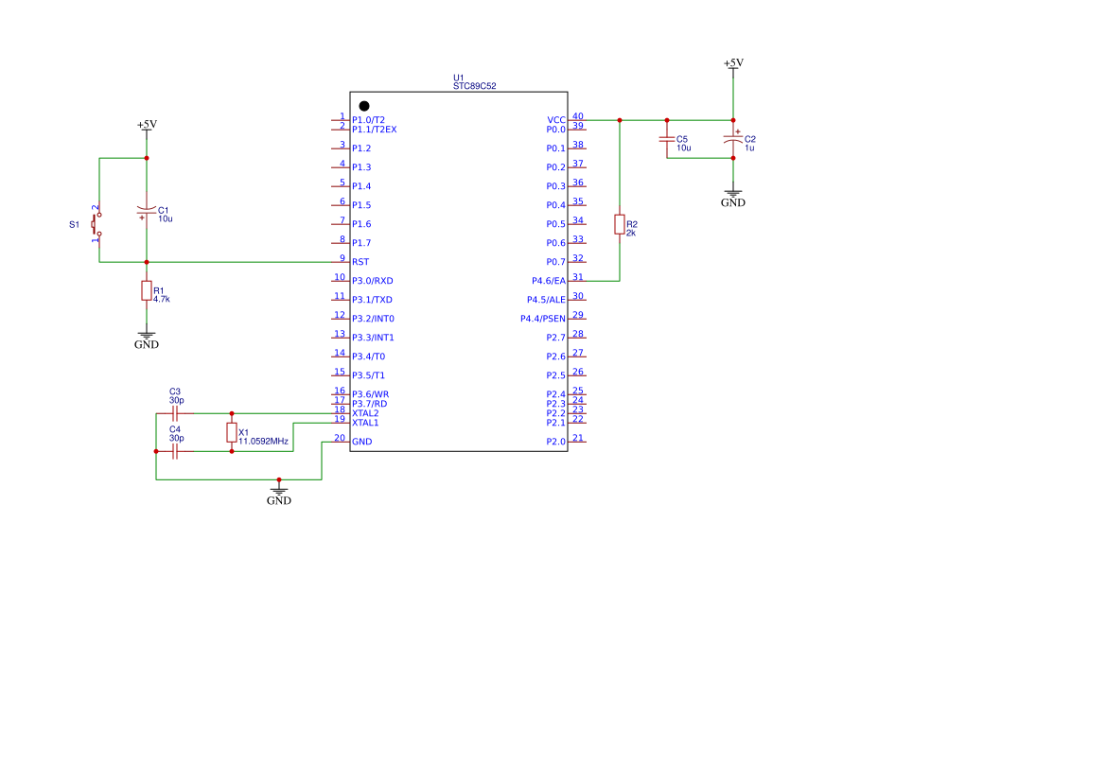
Task: Select the P3.0/RXD pin label
Action: point(372,281)
